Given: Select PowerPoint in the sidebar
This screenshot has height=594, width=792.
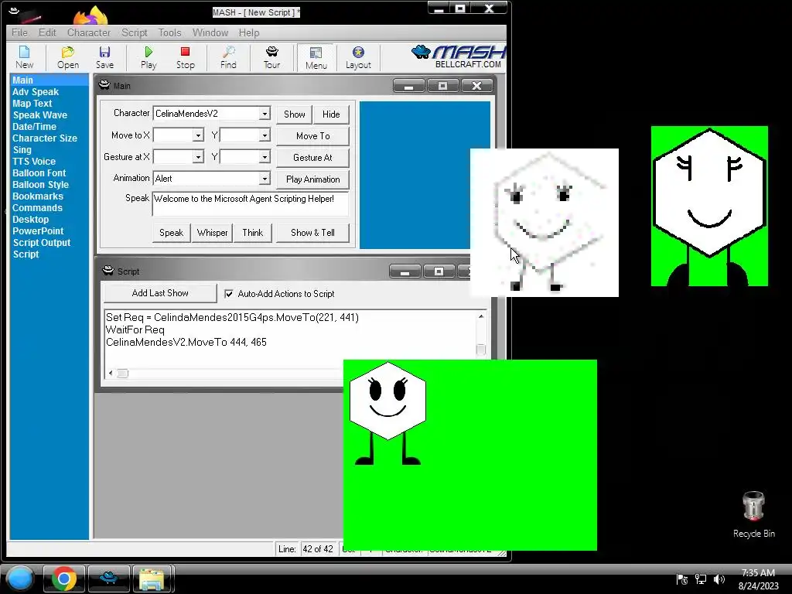Looking at the screenshot, I should pyautogui.click(x=38, y=231).
